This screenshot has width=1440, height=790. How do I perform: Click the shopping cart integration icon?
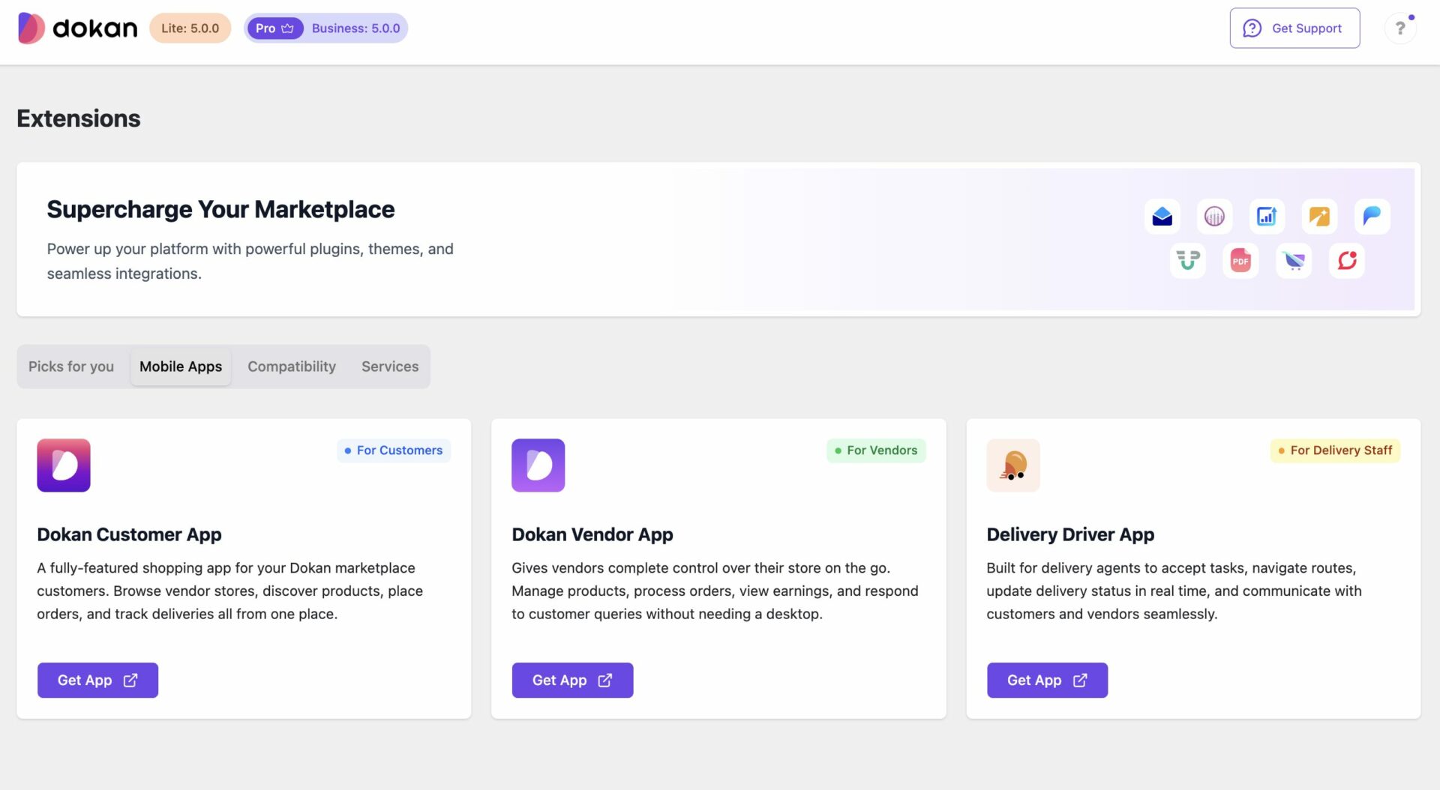1292,261
